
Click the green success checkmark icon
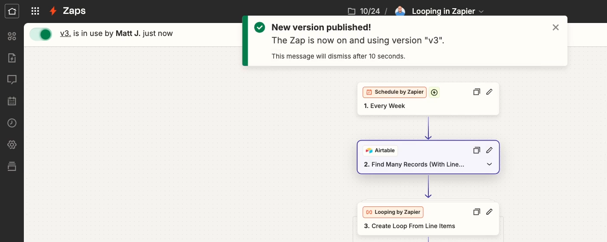coord(260,27)
